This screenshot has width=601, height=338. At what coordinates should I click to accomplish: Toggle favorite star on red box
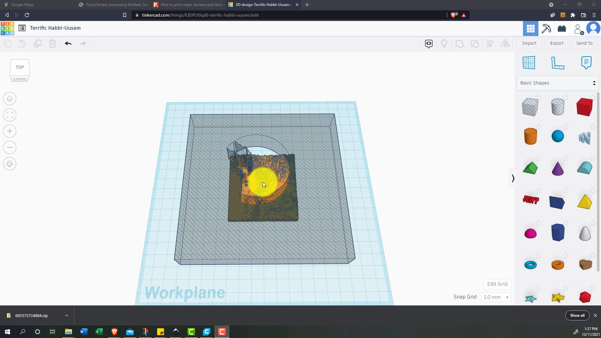(x=593, y=97)
